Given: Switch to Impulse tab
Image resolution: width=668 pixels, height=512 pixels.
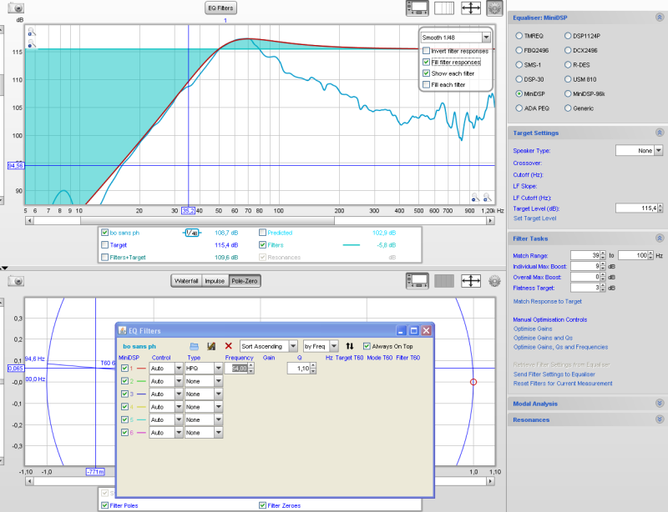Looking at the screenshot, I should 215,281.
